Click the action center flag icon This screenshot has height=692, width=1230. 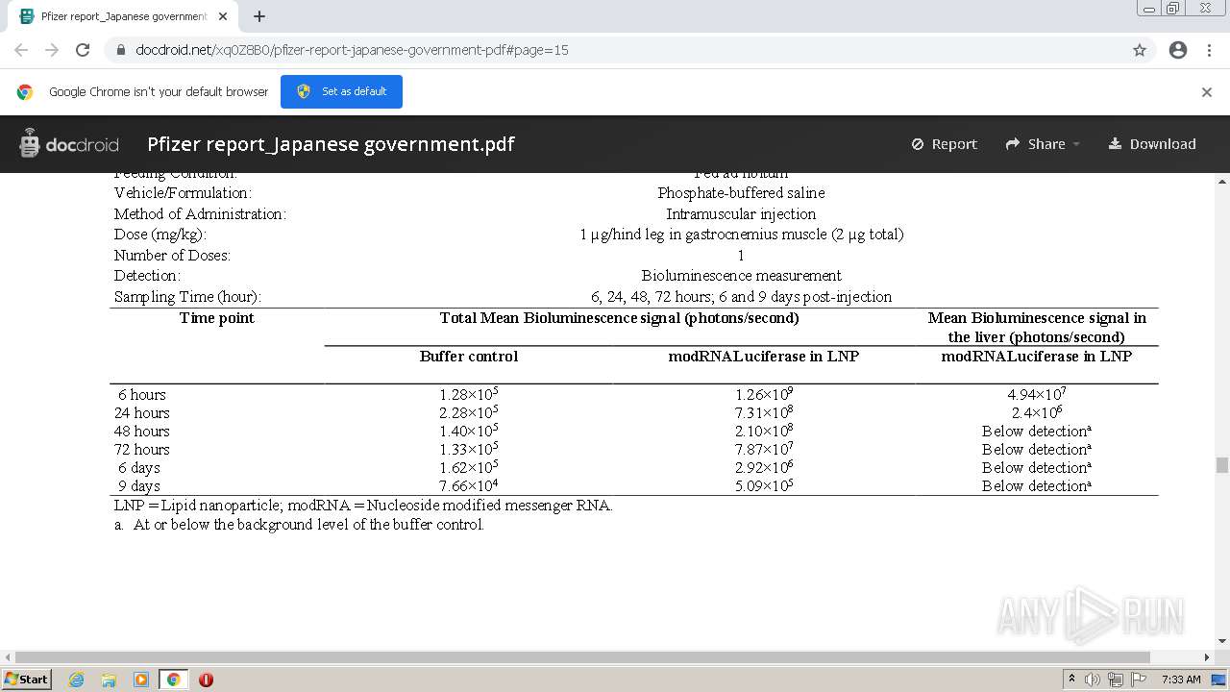(1139, 680)
